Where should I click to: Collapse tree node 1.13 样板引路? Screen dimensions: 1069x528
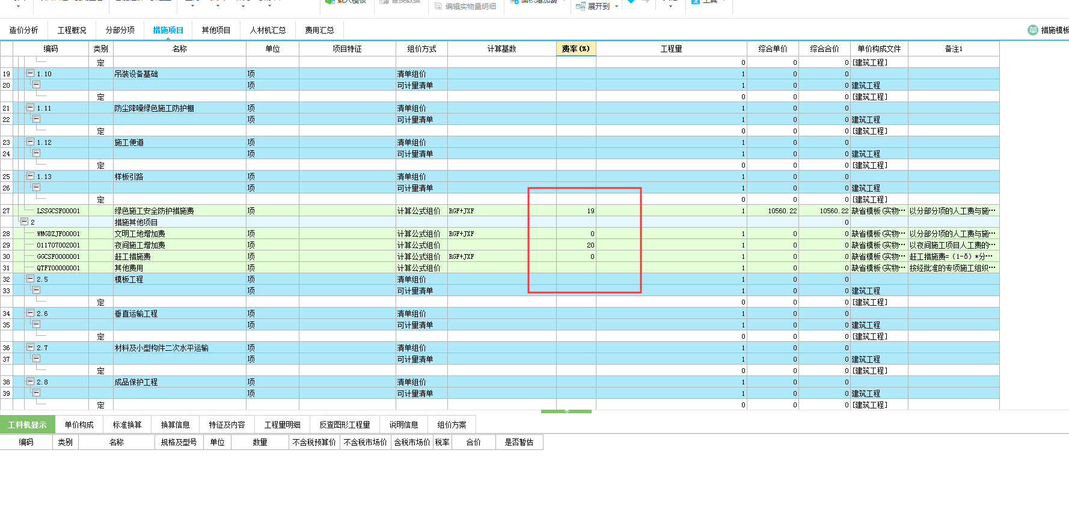click(x=30, y=176)
